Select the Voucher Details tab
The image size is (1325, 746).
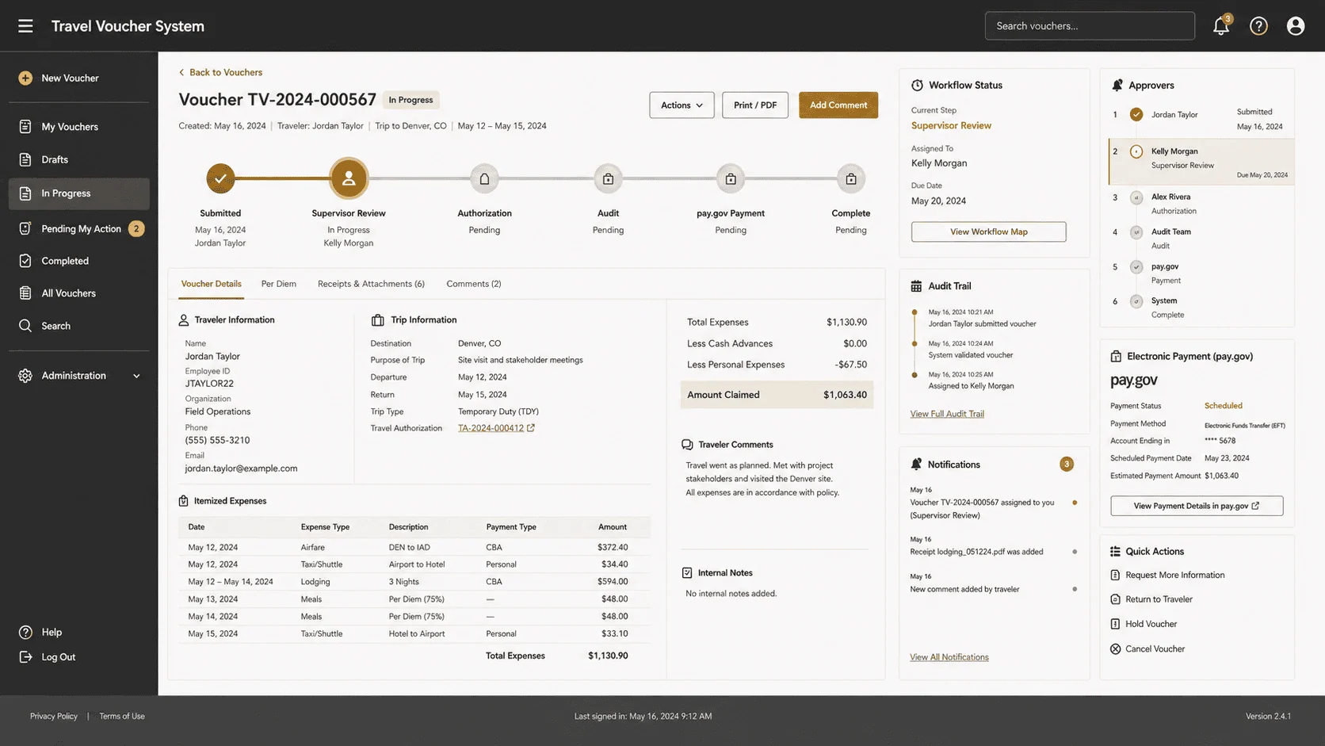pos(211,284)
